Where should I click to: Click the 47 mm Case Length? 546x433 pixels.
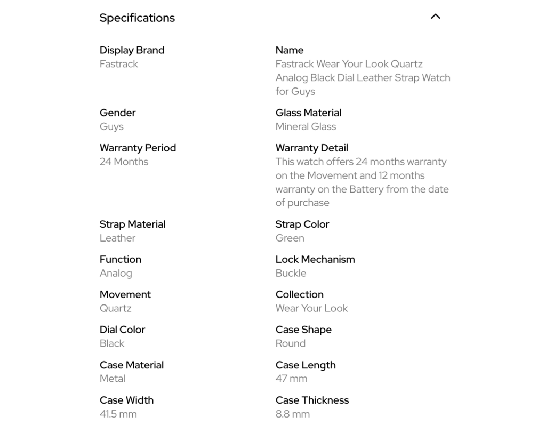[x=292, y=379]
